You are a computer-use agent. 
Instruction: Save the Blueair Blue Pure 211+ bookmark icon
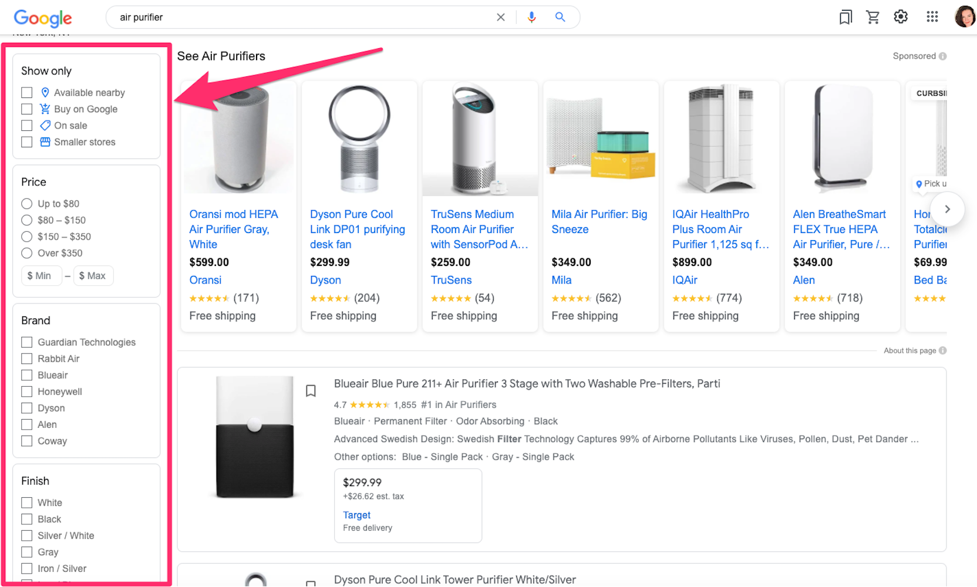coord(311,391)
